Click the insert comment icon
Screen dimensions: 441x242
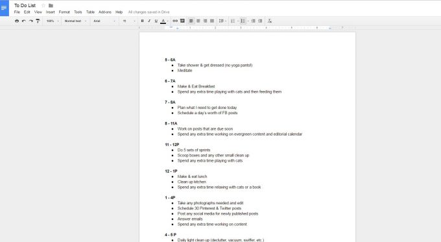182,21
